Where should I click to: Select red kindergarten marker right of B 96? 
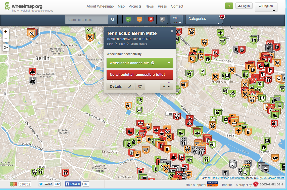[65, 172]
